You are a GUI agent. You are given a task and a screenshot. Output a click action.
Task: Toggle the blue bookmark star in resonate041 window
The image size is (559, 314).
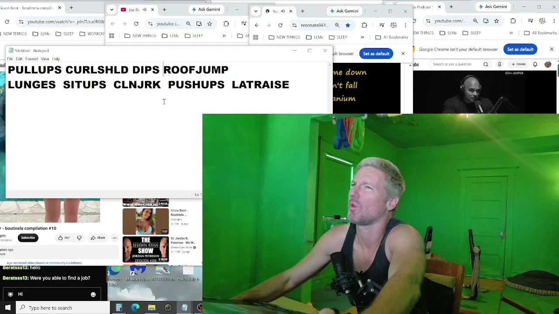click(x=348, y=25)
